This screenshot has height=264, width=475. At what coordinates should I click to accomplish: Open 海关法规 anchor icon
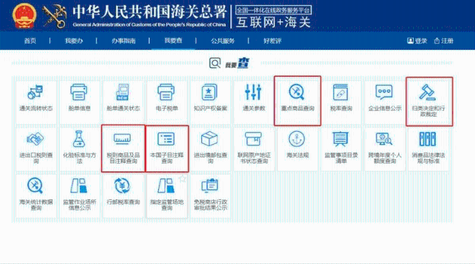tap(296, 139)
